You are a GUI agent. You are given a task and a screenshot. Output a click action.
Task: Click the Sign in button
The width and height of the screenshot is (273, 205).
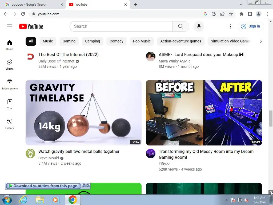point(251,26)
